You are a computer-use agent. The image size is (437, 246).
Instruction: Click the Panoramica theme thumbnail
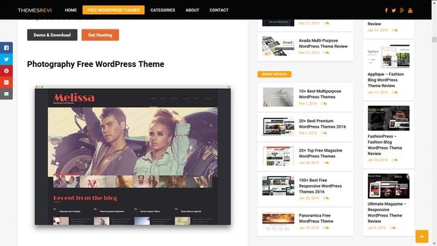(278, 221)
